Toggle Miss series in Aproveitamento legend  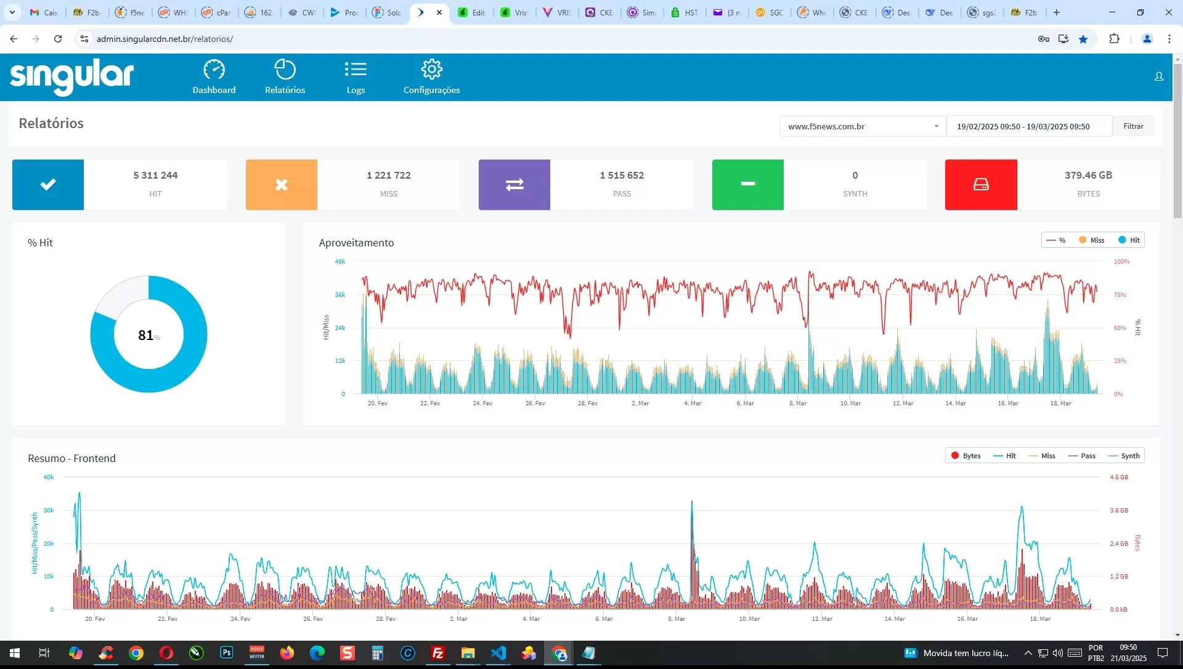tap(1092, 240)
